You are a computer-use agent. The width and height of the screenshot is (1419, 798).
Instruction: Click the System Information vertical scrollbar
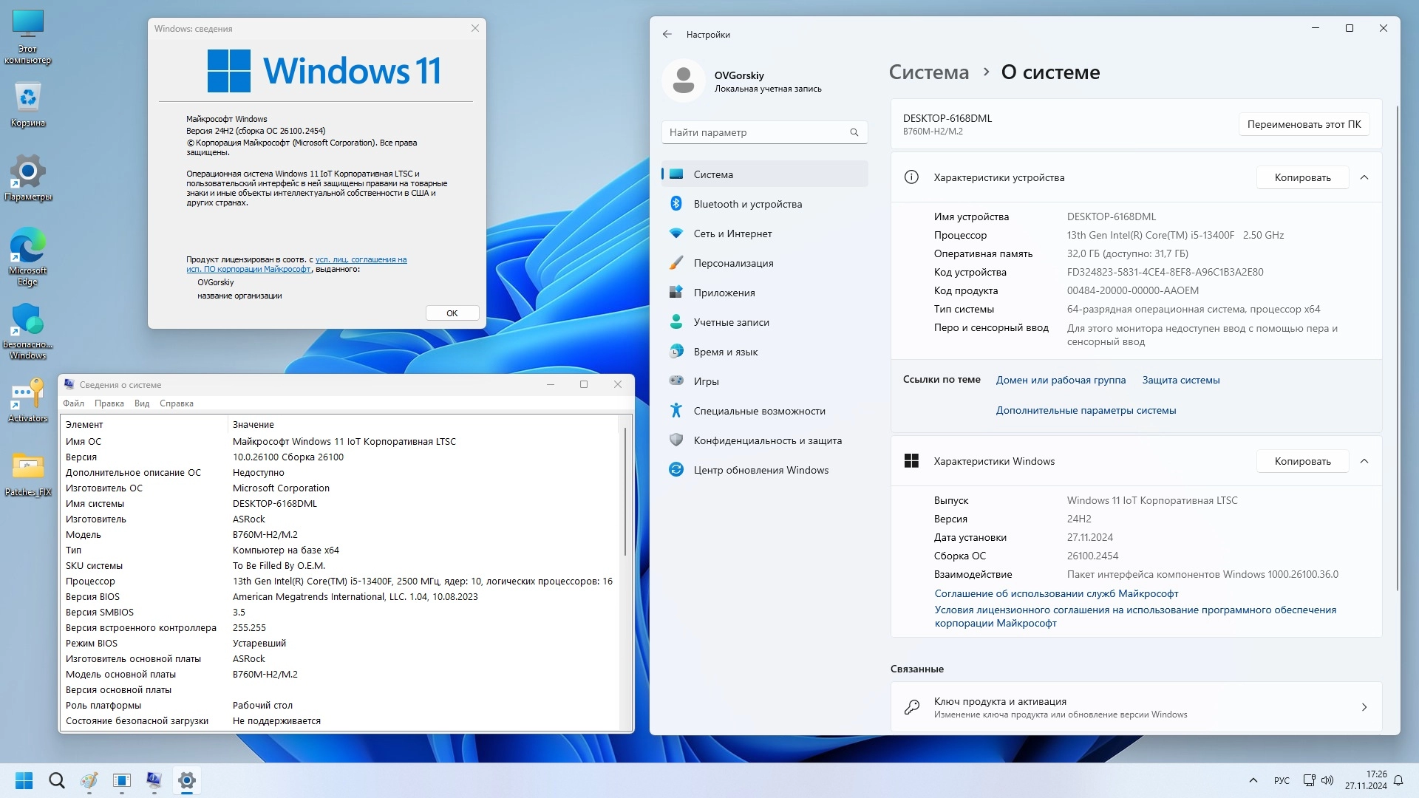click(x=625, y=491)
